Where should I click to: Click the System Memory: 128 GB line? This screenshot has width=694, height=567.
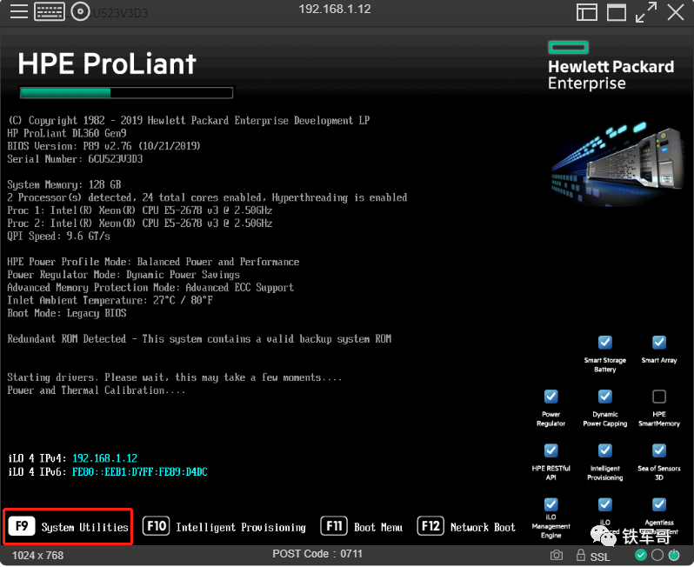[64, 184]
